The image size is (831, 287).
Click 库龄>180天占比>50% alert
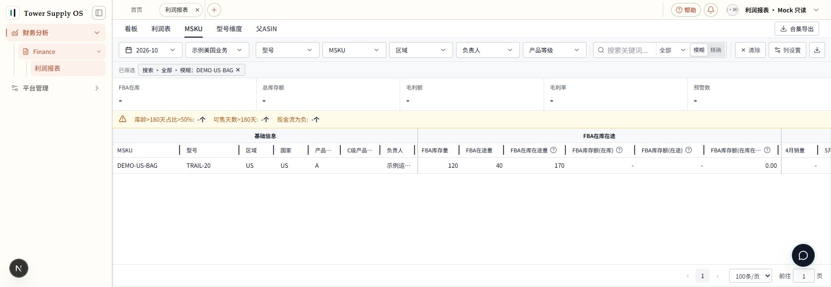[170, 119]
